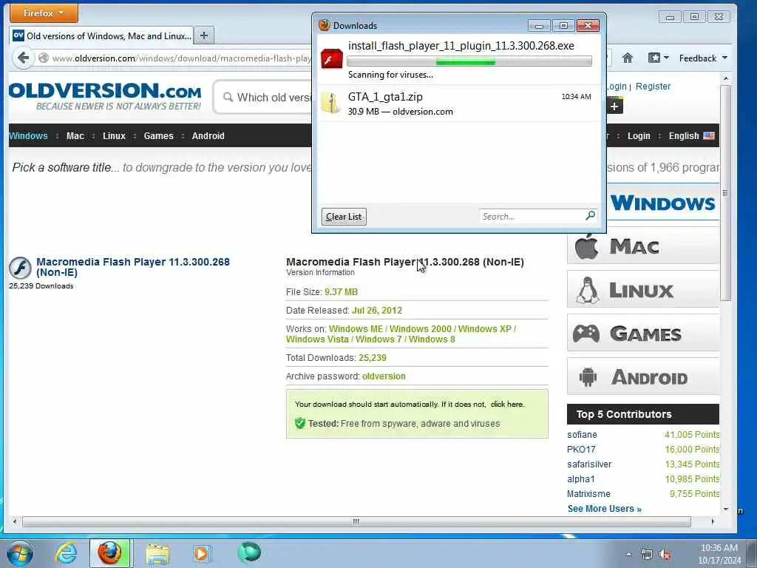Image resolution: width=757 pixels, height=568 pixels.
Task: Open the Mac nav menu item
Action: click(x=75, y=136)
